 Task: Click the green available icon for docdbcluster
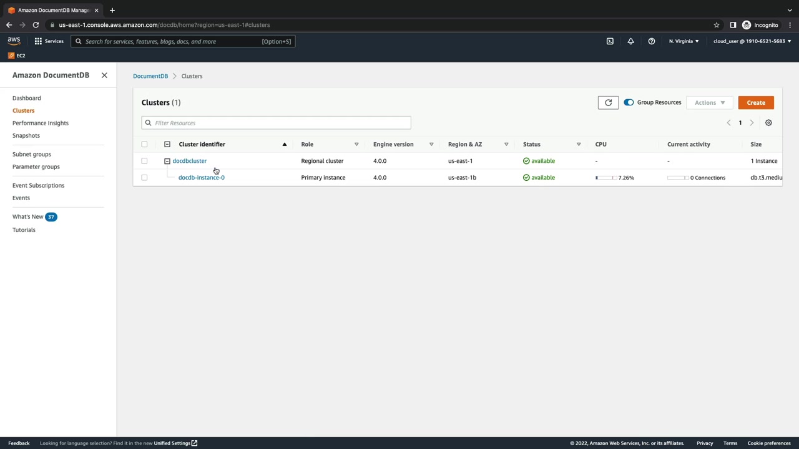point(526,161)
